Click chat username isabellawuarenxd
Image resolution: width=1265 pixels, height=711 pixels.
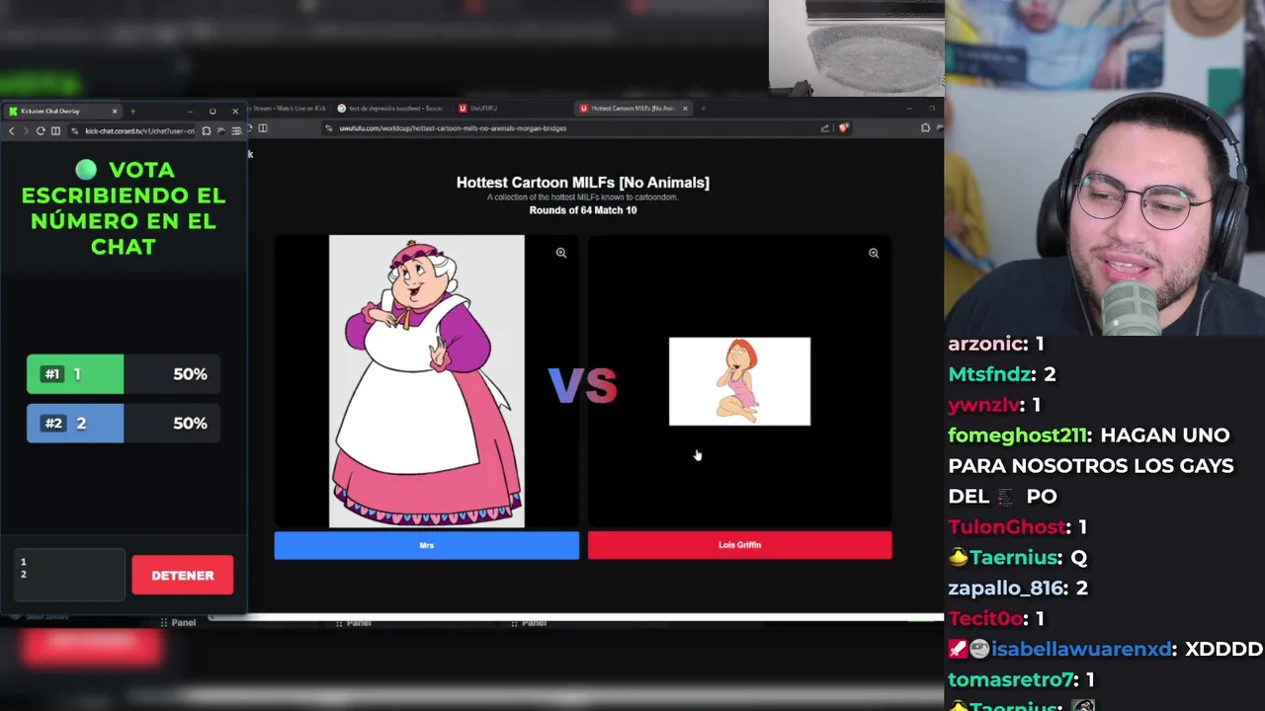1081,650
